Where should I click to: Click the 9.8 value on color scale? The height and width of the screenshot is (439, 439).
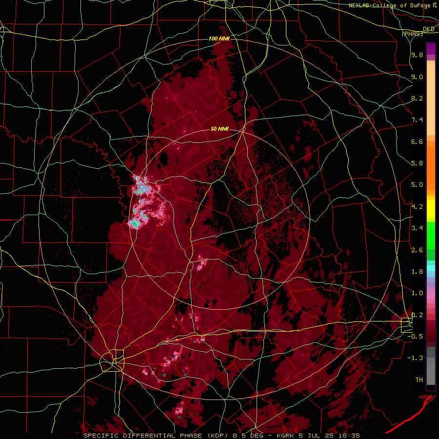[x=417, y=55]
